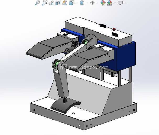Click the Apply Scene icon
The image size is (159, 135).
[x=110, y=3]
